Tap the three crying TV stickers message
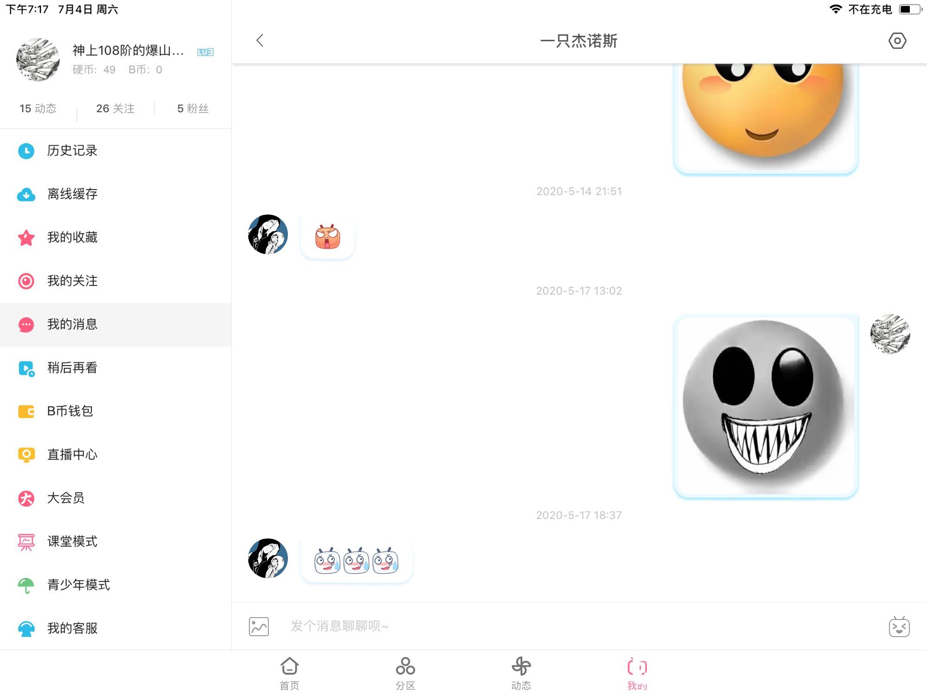Viewport: 927px width, 695px height. [356, 561]
